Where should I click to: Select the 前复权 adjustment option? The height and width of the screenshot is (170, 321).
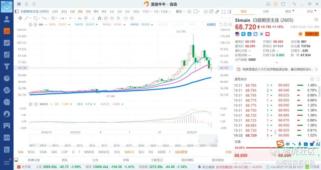click(x=211, y=25)
